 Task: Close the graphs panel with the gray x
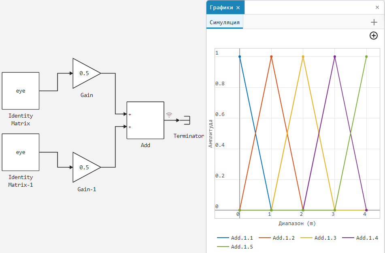377,7
